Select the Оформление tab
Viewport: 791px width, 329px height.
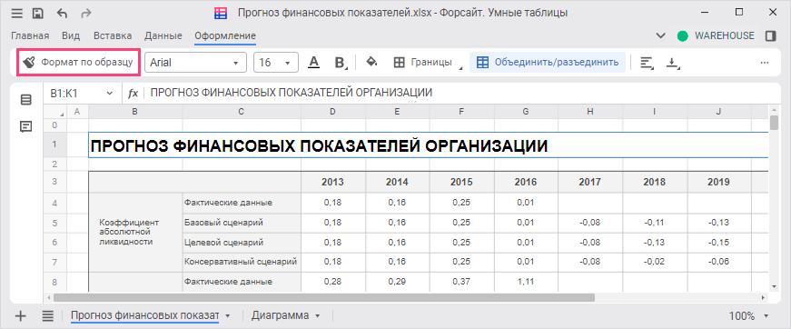click(x=225, y=35)
